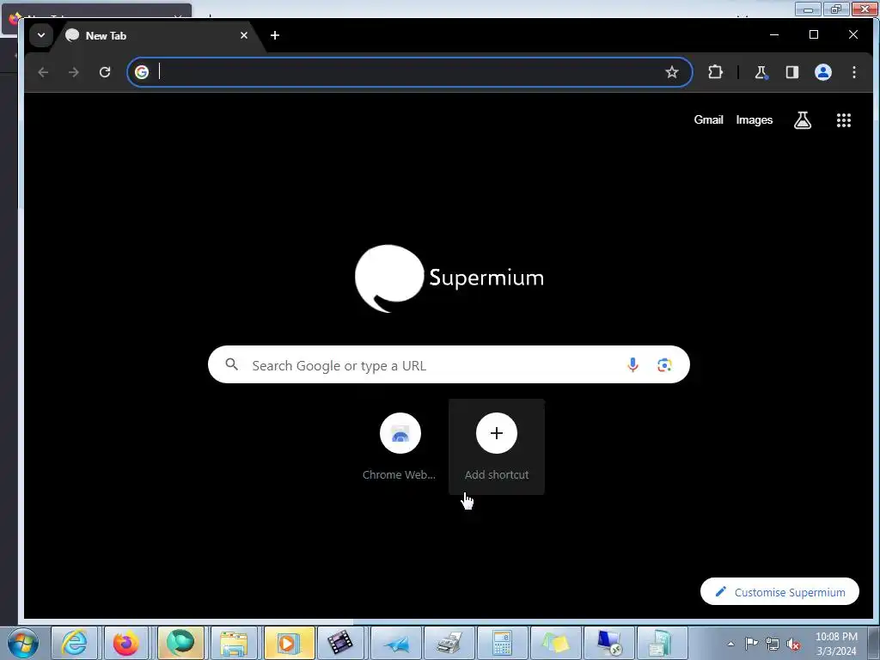The height and width of the screenshot is (660, 880).
Task: Restore down the background window
Action: coord(836,9)
